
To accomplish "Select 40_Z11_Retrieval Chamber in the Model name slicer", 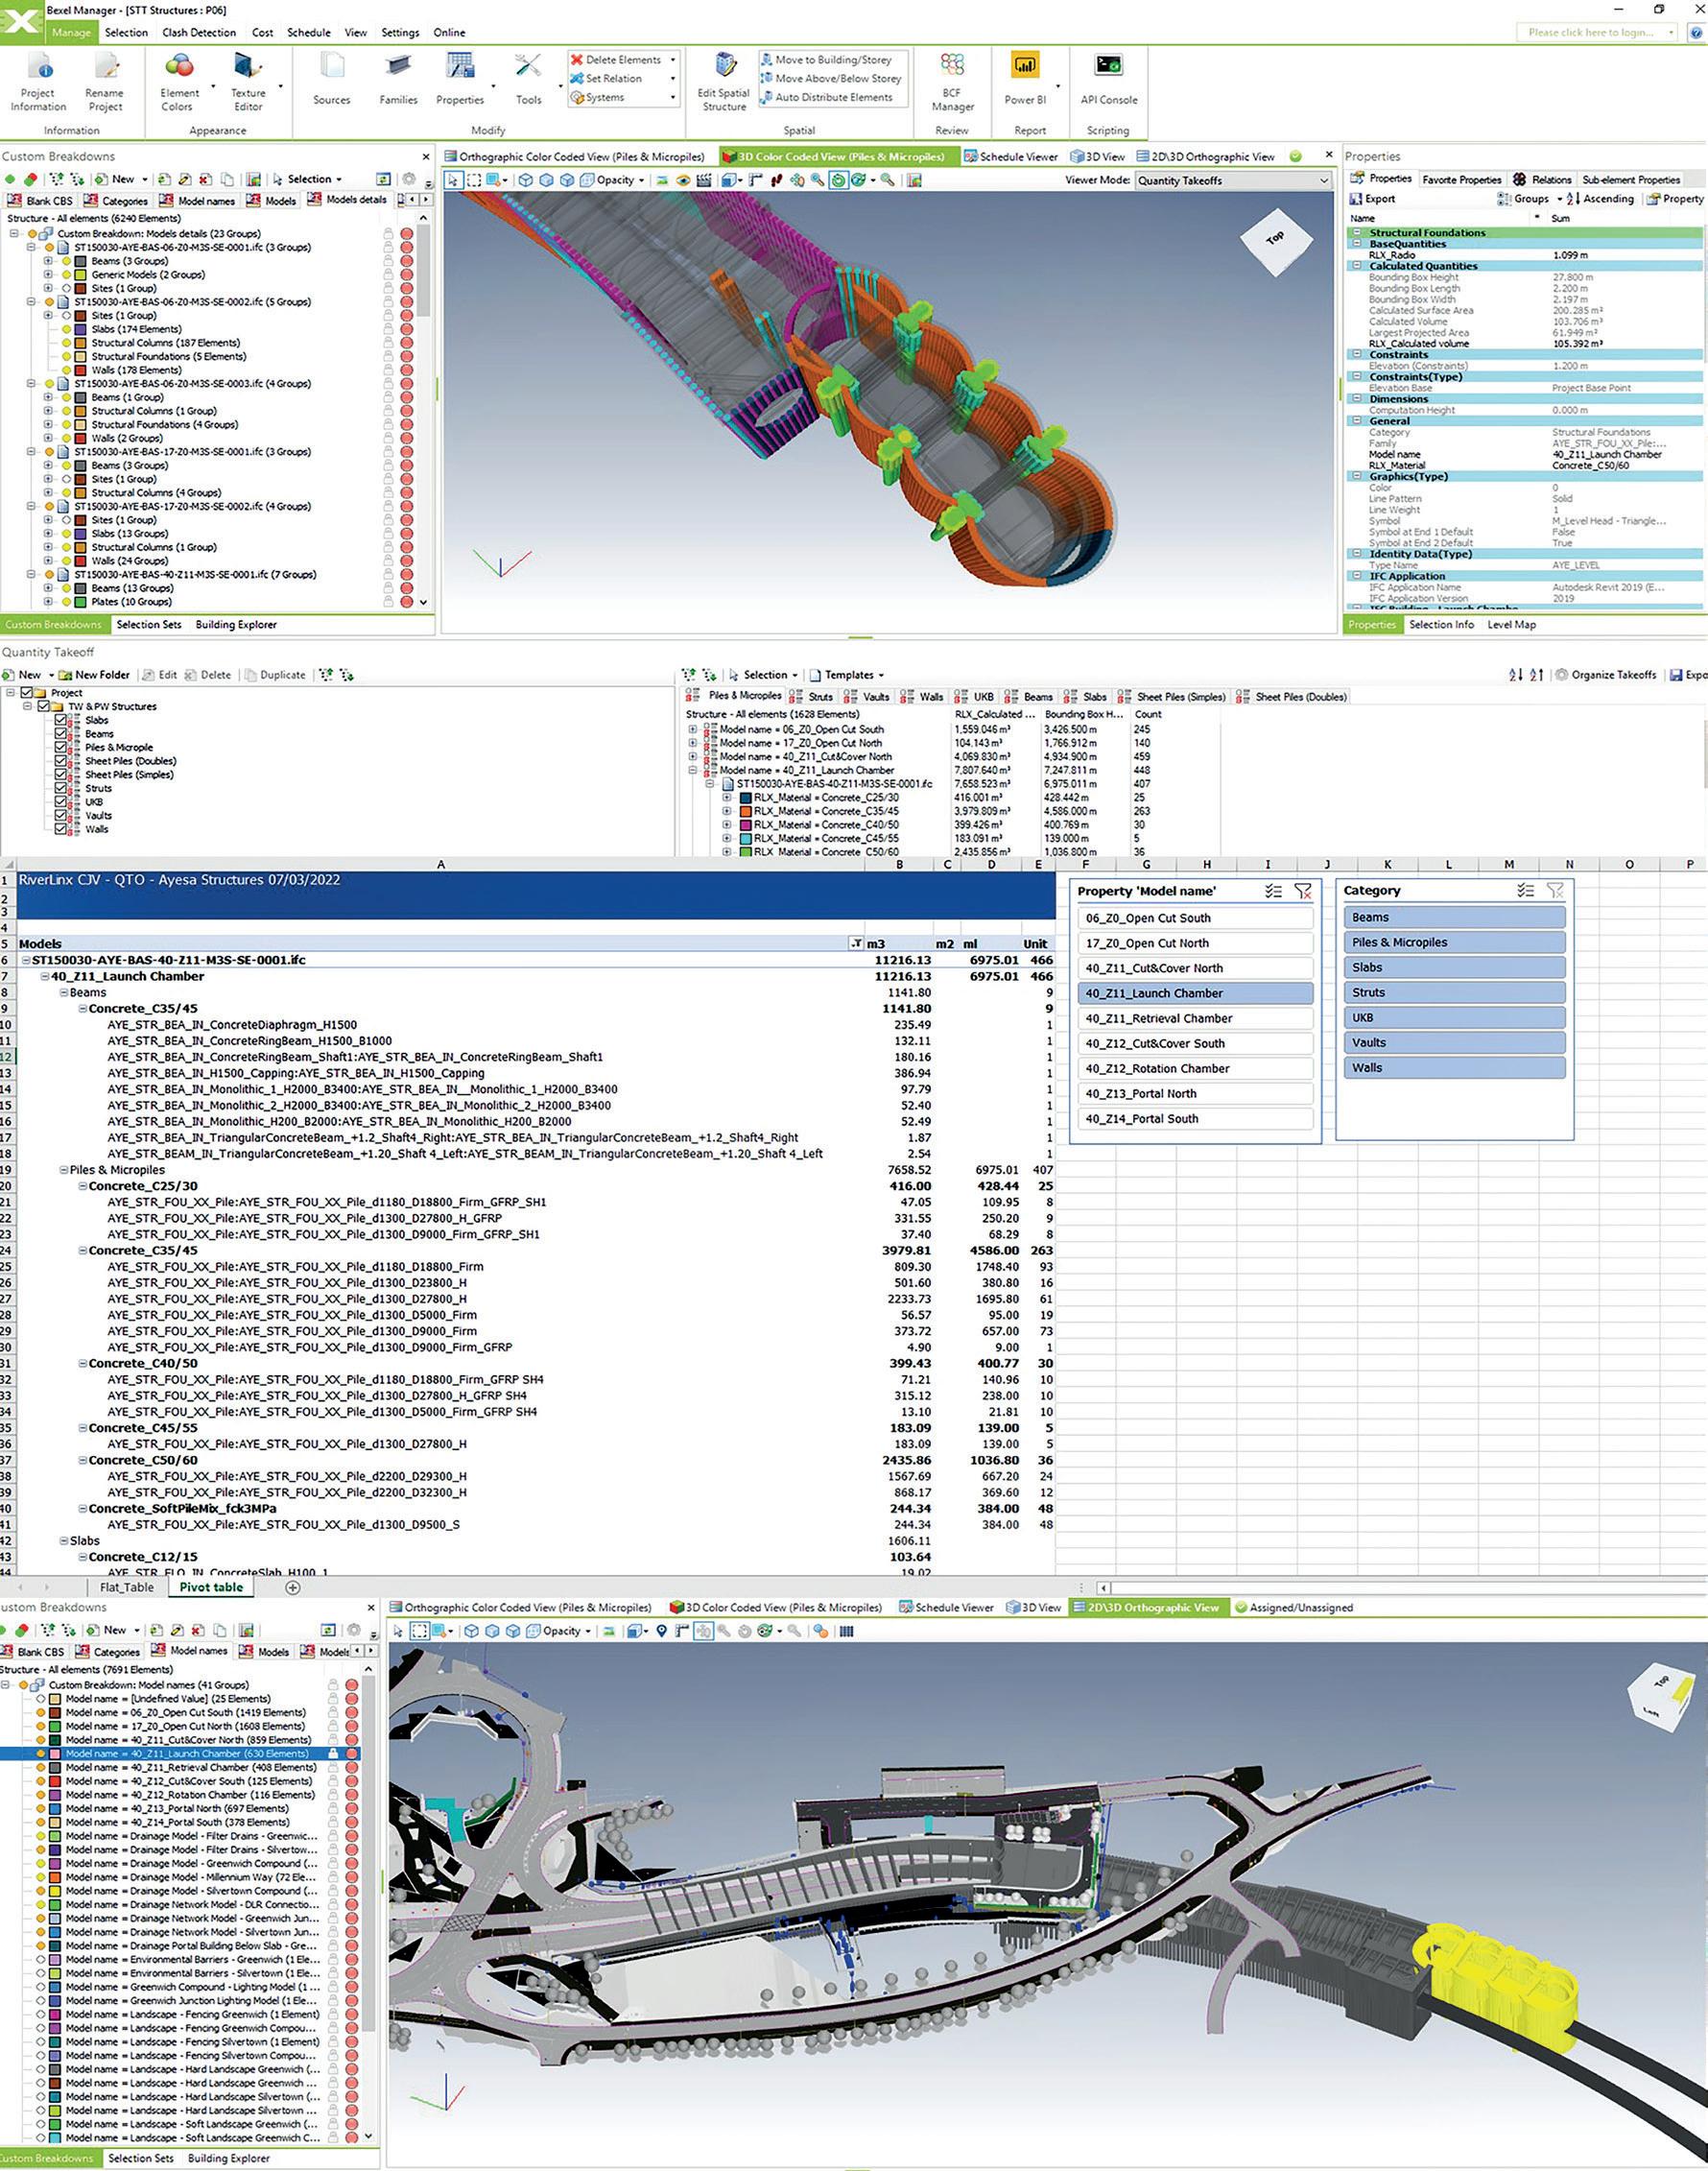I will coord(1196,1019).
